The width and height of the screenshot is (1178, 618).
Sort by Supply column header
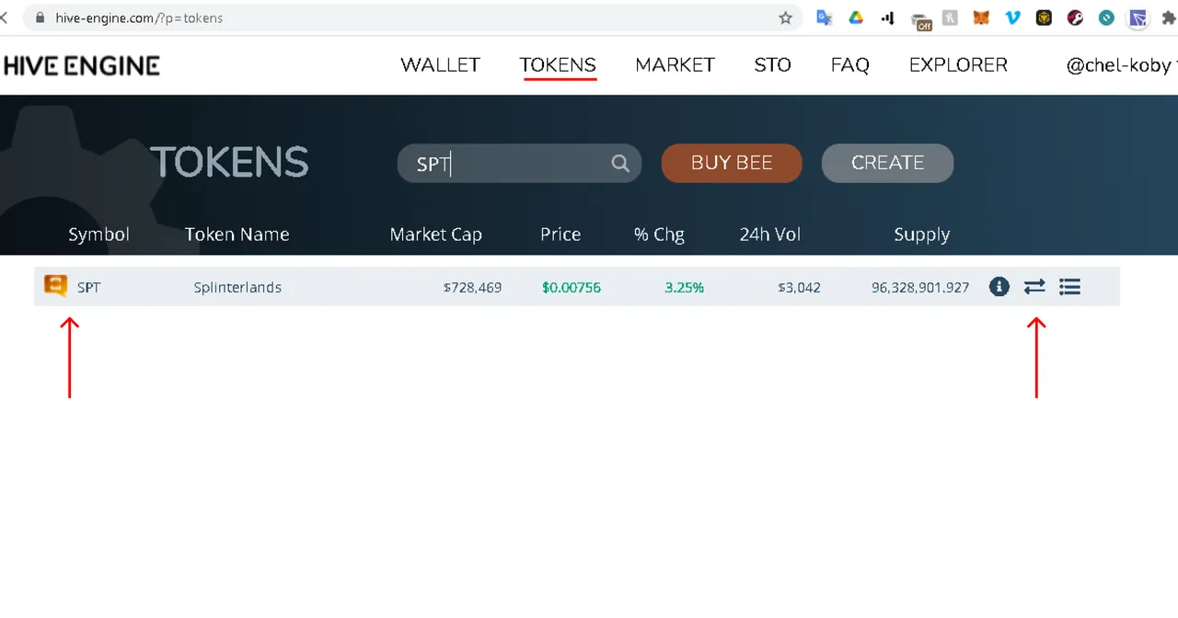(921, 235)
